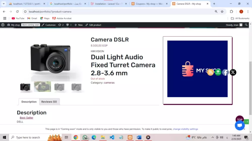Open a new browser tab
Screen dimensions: 252x141
point(214,4)
